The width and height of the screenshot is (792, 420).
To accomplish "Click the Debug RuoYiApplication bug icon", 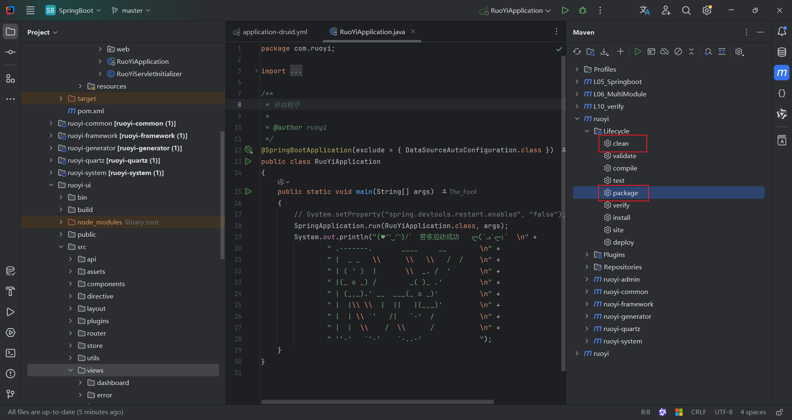I will click(x=582, y=10).
